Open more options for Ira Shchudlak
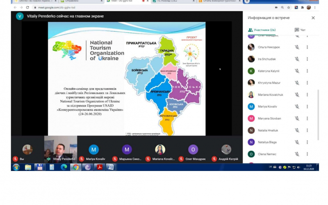328x205 pixels. coord(307,59)
